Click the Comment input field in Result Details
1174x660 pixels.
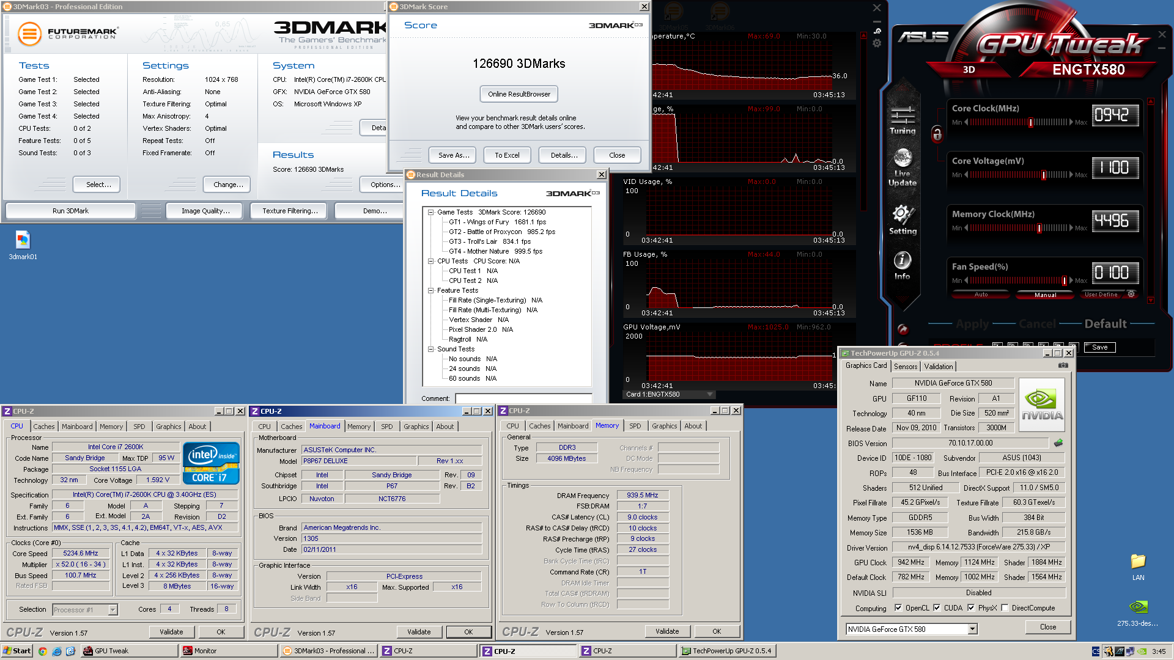point(523,398)
